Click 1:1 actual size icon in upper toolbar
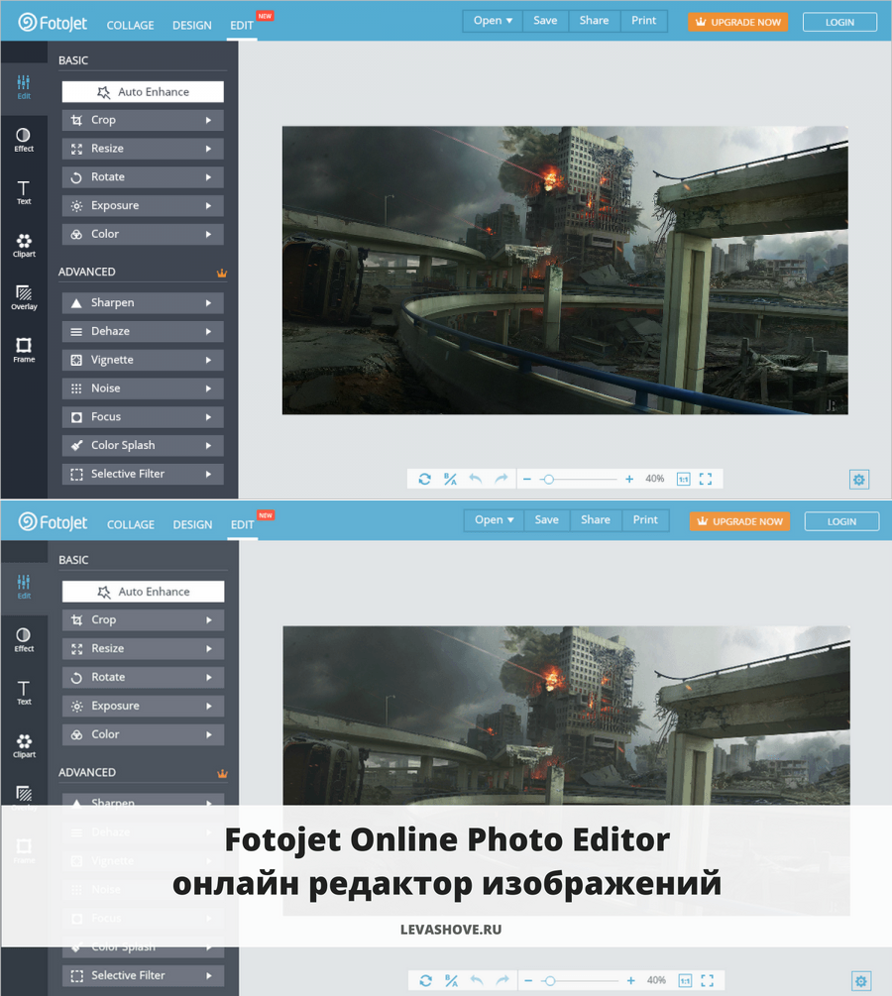The width and height of the screenshot is (892, 996). coord(684,479)
